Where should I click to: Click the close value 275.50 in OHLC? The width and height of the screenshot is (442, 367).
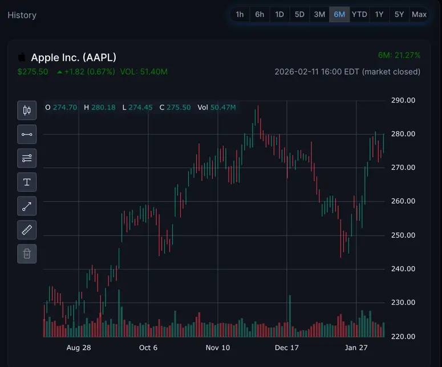(179, 107)
